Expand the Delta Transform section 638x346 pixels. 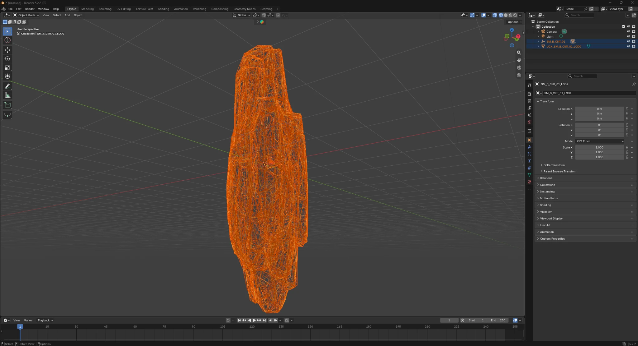point(554,165)
